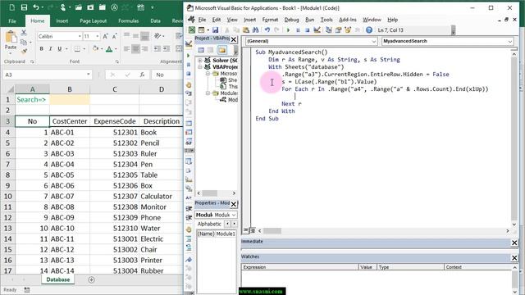This screenshot has height=295, width=525.
Task: Open the Name Box A3 dropdown arrow
Action: [89, 75]
